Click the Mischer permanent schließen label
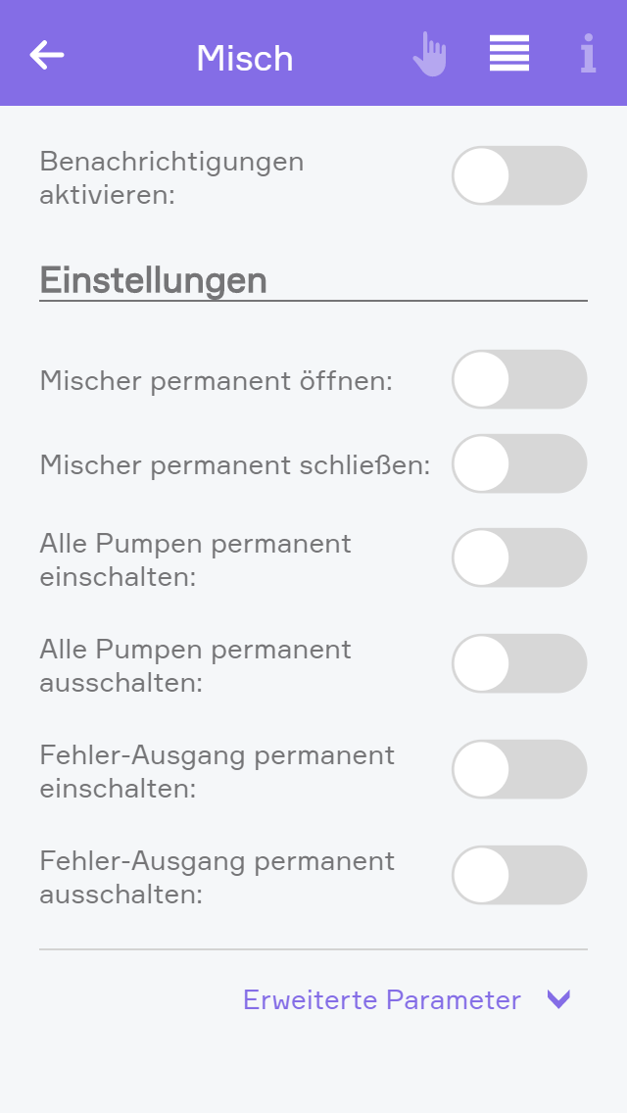 [x=235, y=464]
